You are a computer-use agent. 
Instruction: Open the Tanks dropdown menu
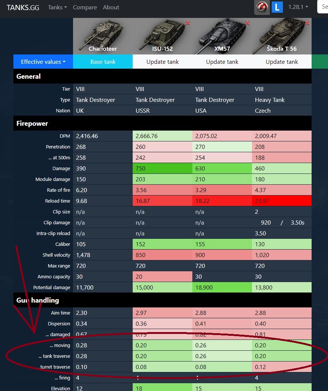(57, 7)
